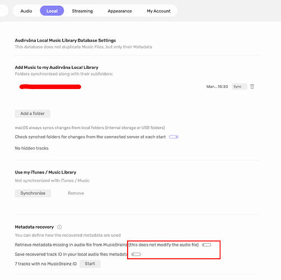The image size is (281, 280).
Task: Click the folder sync time 'Man... 16:30'
Action: click(217, 87)
